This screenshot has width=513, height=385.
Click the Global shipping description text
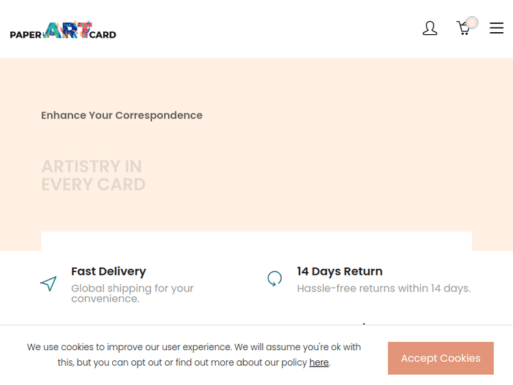point(132,293)
